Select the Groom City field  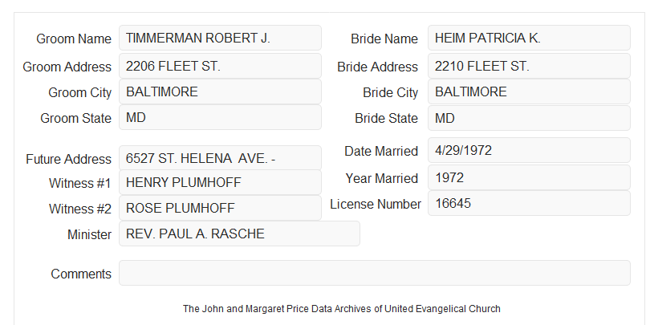click(220, 91)
